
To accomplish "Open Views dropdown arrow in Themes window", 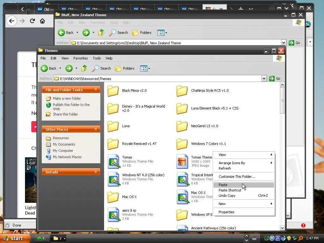I will [149, 68].
